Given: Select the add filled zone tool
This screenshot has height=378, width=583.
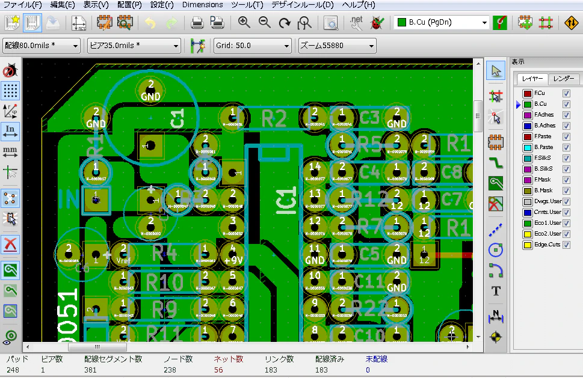Looking at the screenshot, I should pos(496,183).
